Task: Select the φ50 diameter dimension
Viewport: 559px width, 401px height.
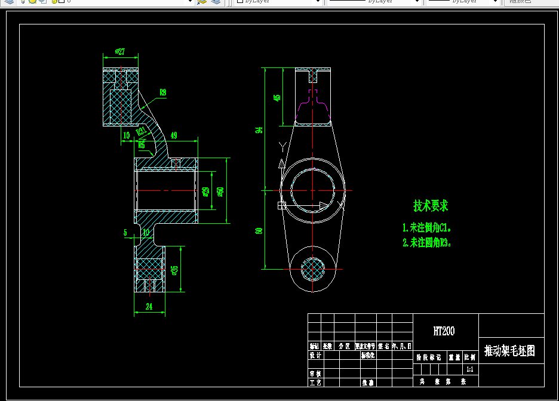Action: coord(220,192)
